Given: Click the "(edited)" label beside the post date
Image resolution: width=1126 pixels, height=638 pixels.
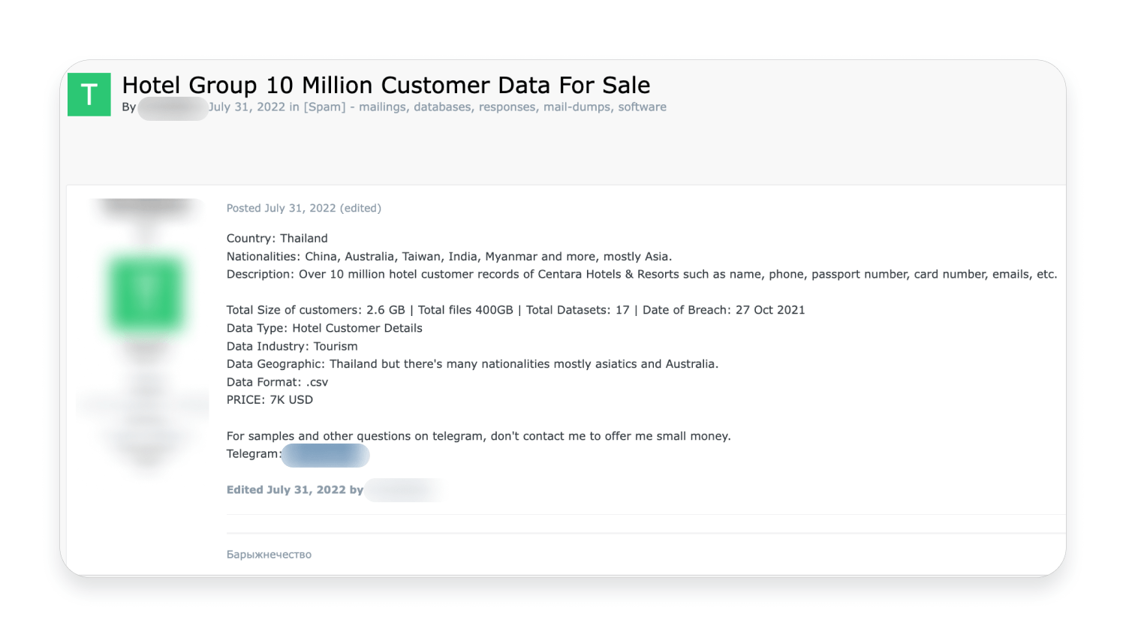Looking at the screenshot, I should coord(360,209).
